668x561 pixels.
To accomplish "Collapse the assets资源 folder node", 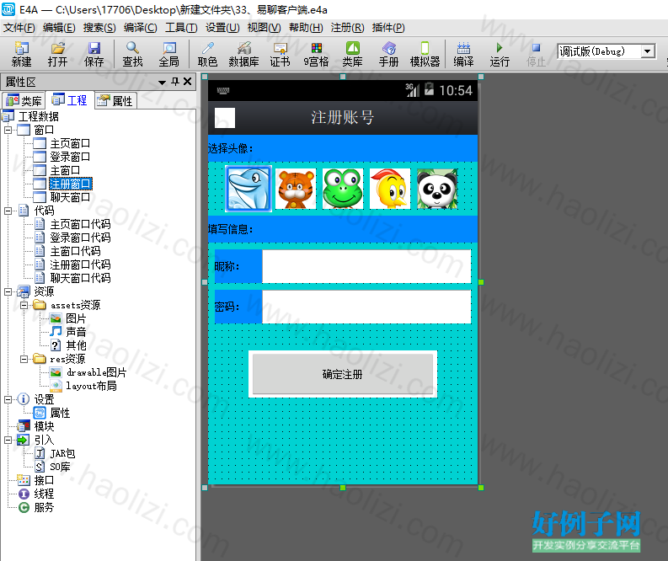I will point(24,305).
